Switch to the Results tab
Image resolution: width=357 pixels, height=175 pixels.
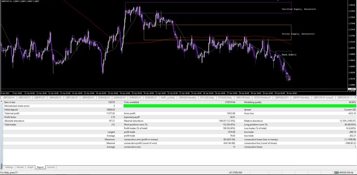pyautogui.click(x=20, y=167)
